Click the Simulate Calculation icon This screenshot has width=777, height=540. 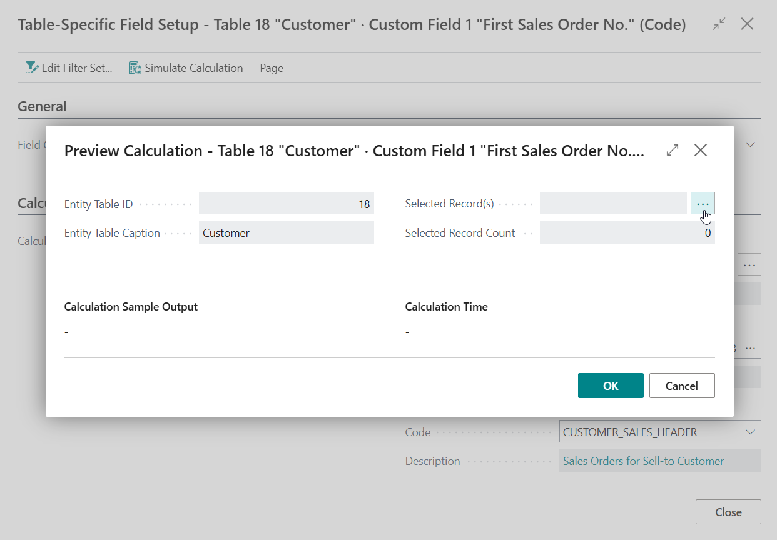[135, 68]
